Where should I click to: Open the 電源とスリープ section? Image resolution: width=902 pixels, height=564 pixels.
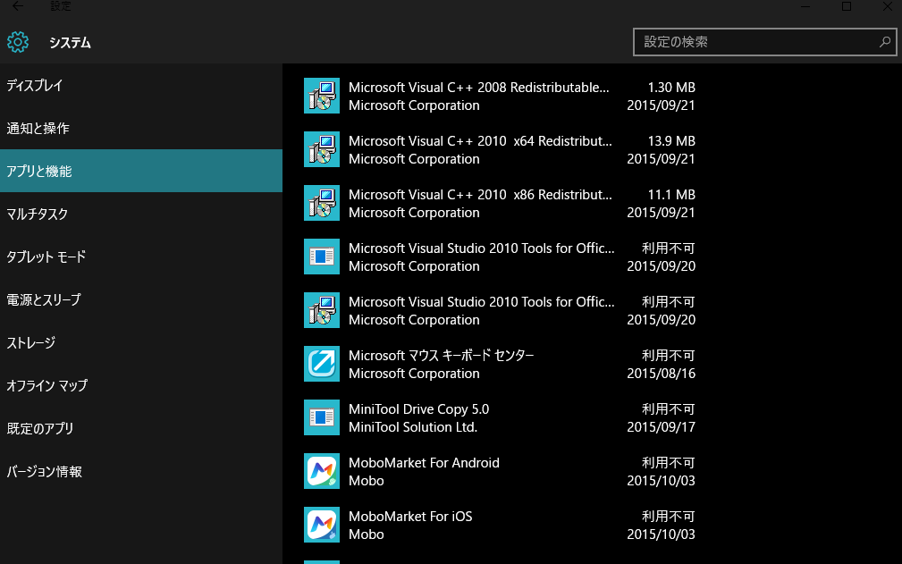pyautogui.click(x=141, y=299)
